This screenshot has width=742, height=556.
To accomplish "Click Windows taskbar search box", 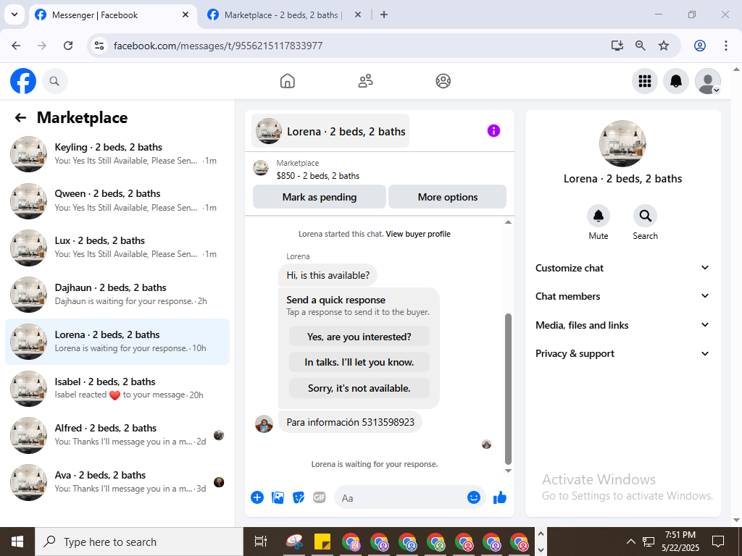I will coord(139,542).
